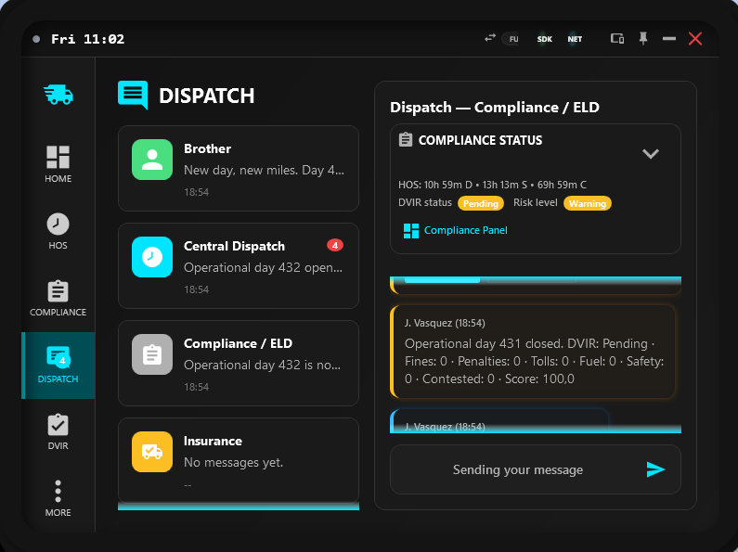Screen dimensions: 738x552
Task: Click the green Brother avatar icon
Action: coord(152,160)
